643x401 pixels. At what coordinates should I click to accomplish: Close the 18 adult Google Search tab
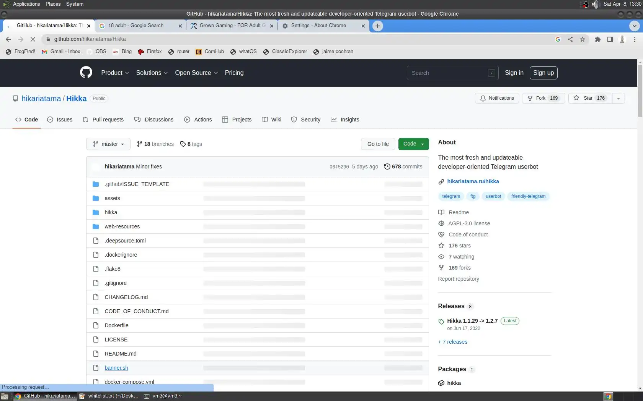click(180, 26)
